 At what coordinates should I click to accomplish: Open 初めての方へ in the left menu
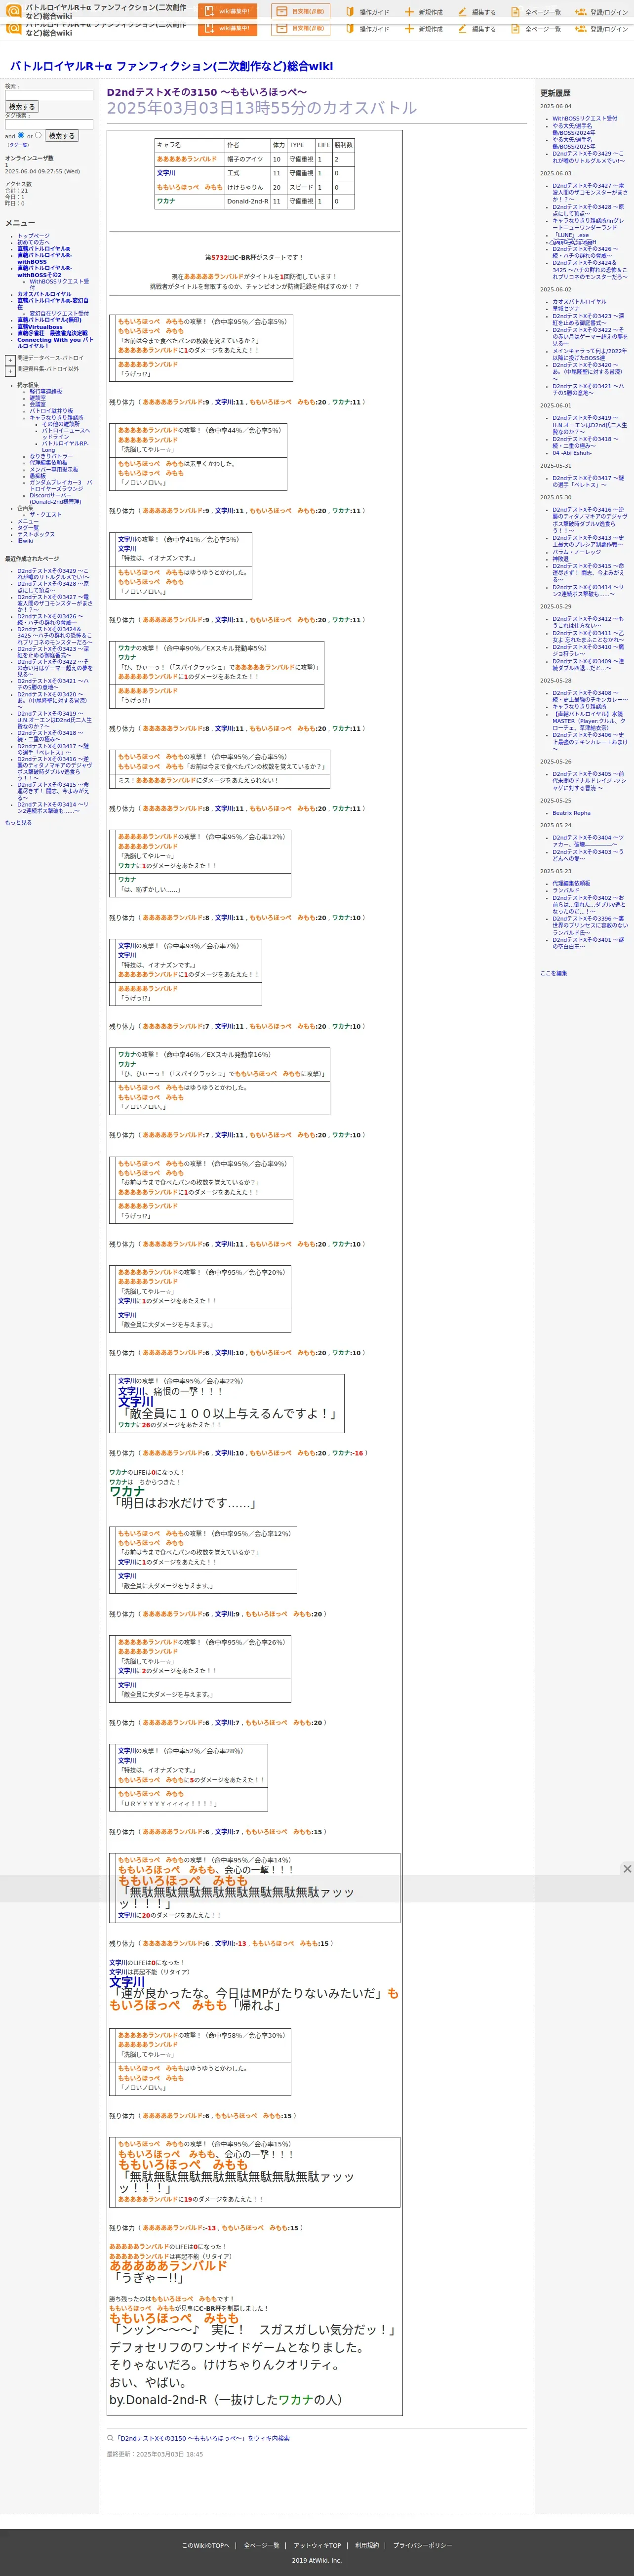coord(33,242)
